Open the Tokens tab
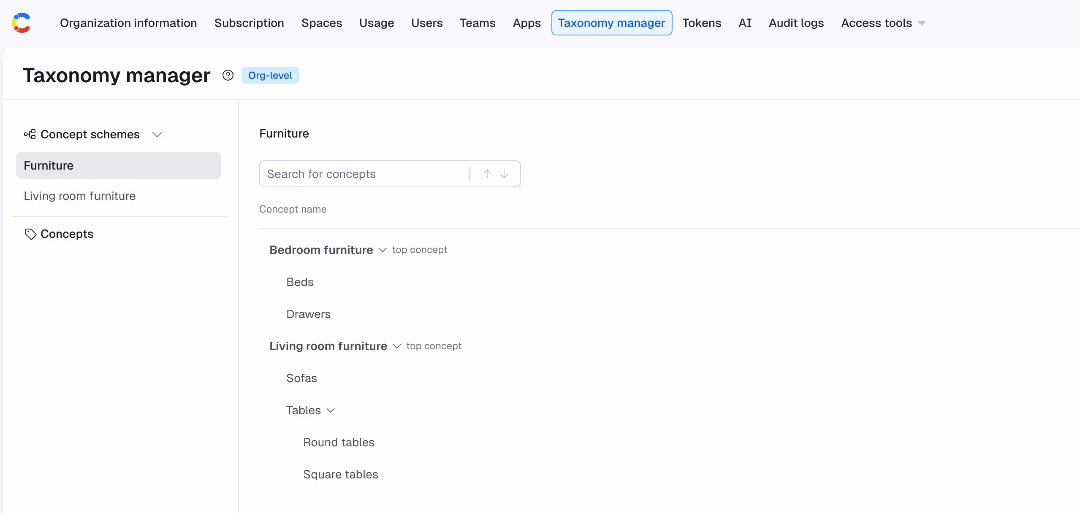This screenshot has height=513, width=1080. pyautogui.click(x=702, y=23)
